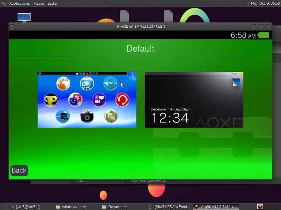The image size is (281, 210).
Task: Switch to vm3@vm3 terminal taskbar item
Action: click(25, 207)
